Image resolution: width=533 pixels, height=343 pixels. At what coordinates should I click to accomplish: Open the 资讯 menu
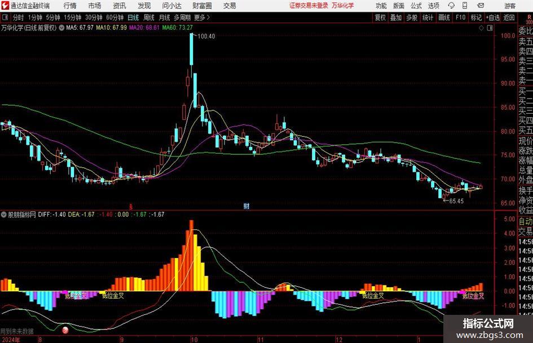pyautogui.click(x=120, y=6)
